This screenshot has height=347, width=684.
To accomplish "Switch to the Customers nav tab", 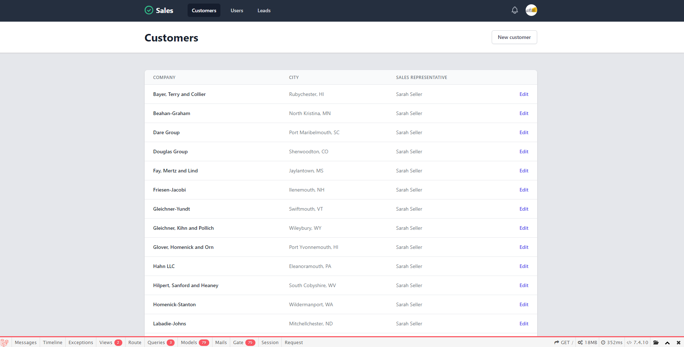I will (x=204, y=10).
